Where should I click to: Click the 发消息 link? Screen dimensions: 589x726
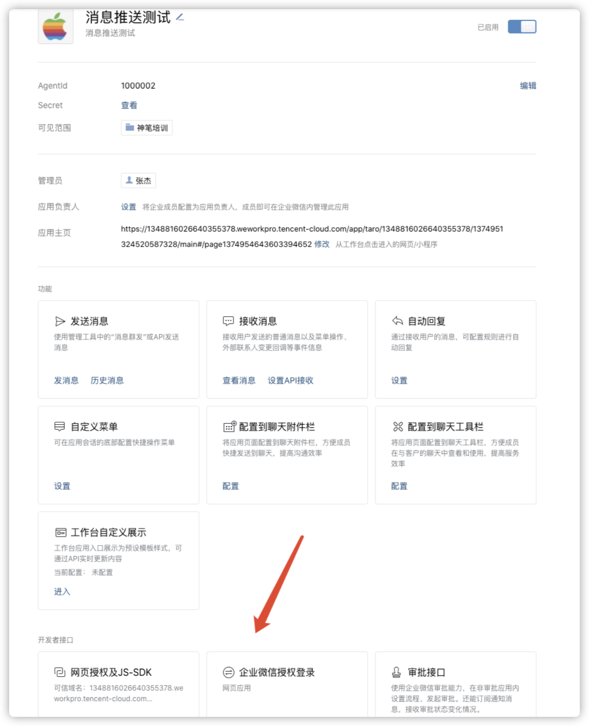[66, 380]
